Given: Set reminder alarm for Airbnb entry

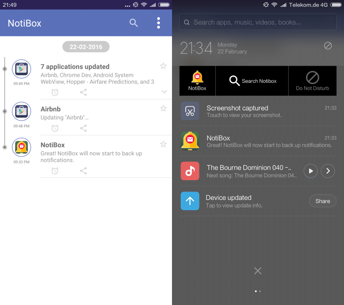Looking at the screenshot, I should [x=55, y=128].
